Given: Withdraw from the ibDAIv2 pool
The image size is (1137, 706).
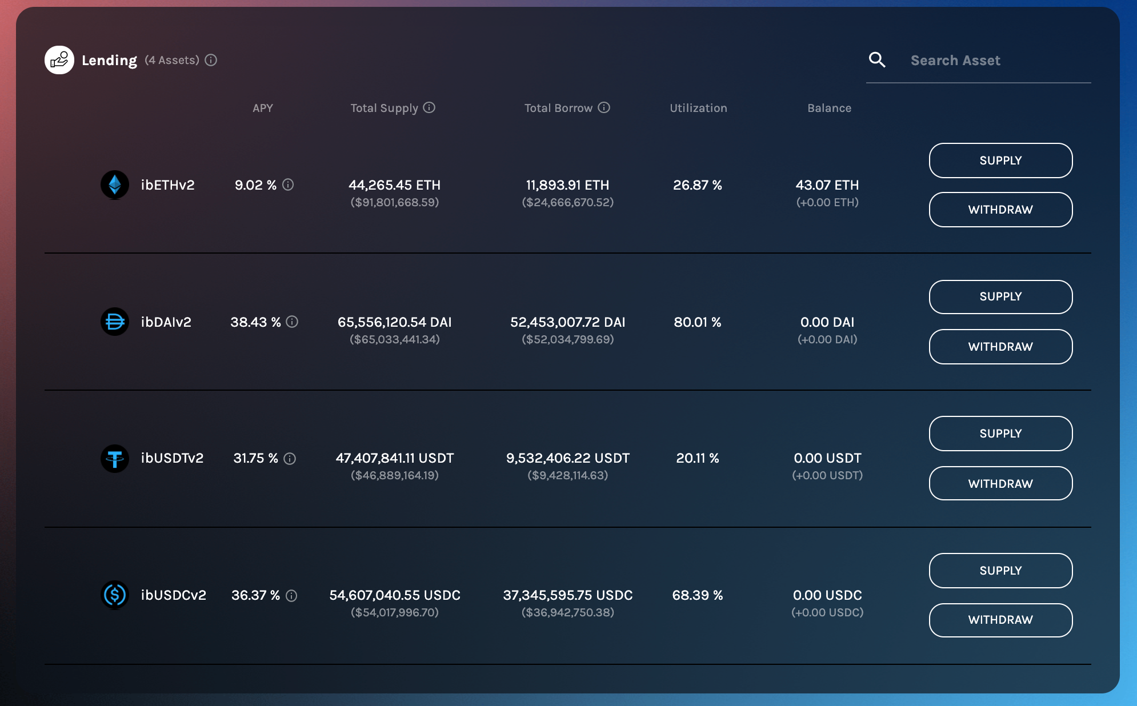Looking at the screenshot, I should pyautogui.click(x=1000, y=347).
